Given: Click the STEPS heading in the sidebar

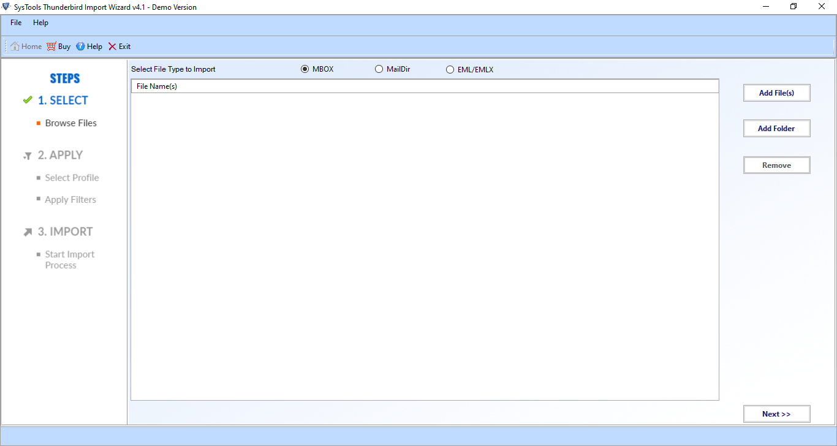Looking at the screenshot, I should (65, 78).
